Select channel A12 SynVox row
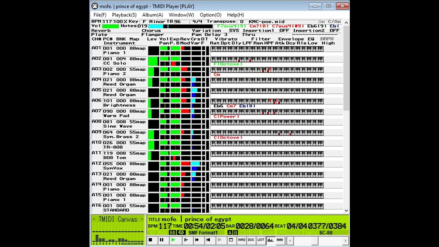The image size is (439, 247). click(x=217, y=166)
